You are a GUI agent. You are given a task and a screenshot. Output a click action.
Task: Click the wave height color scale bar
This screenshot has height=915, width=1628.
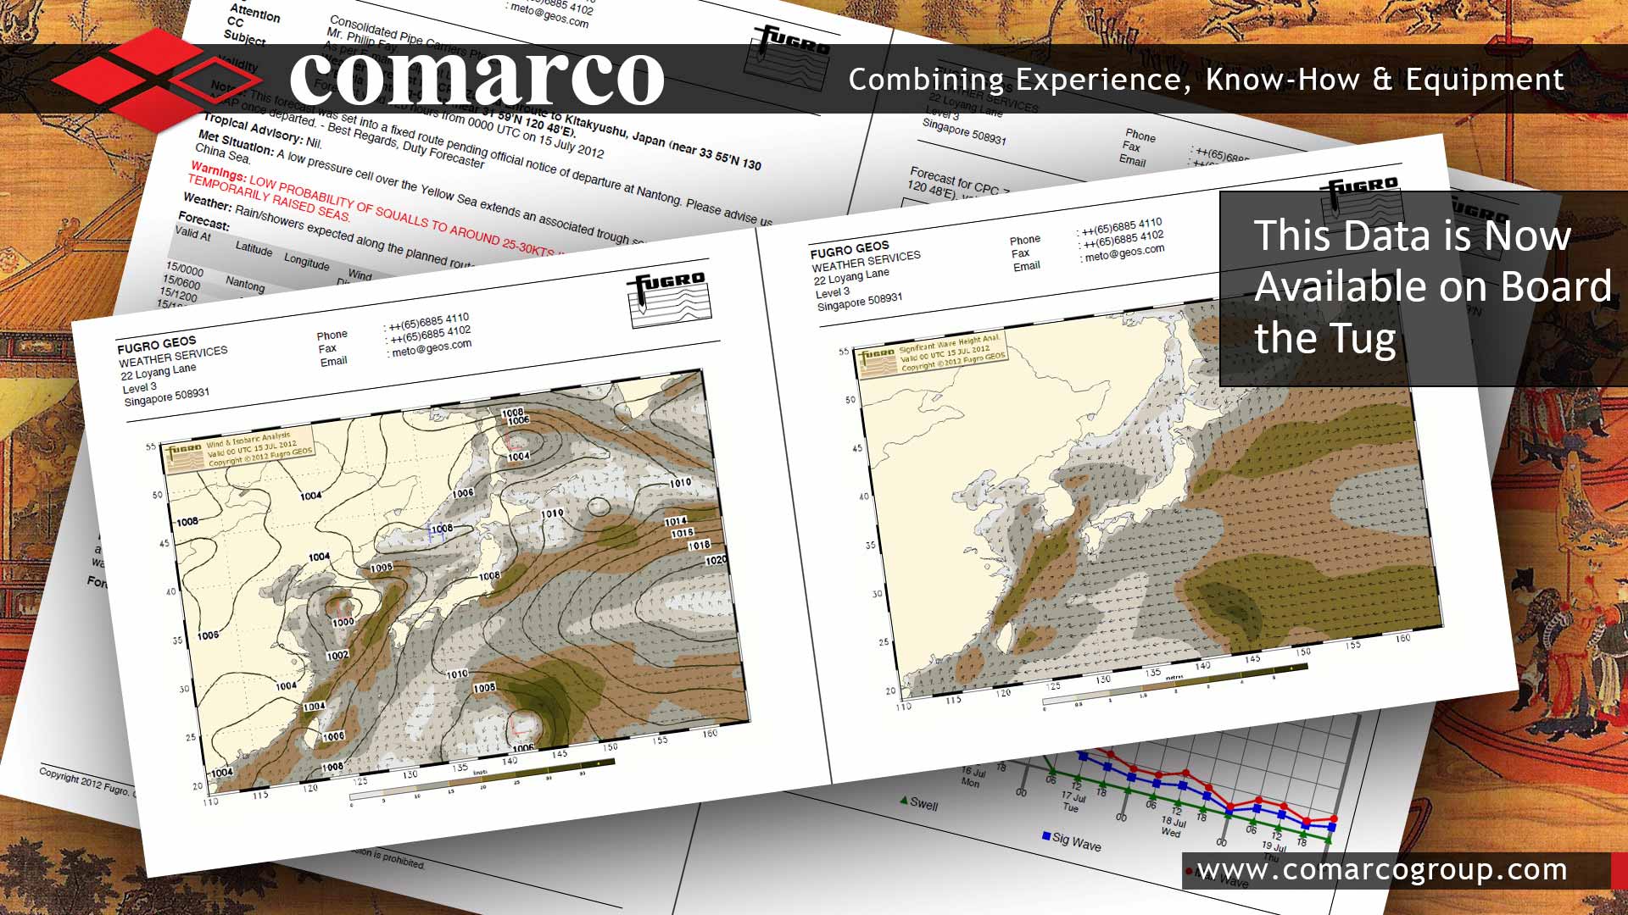pos(1174,683)
